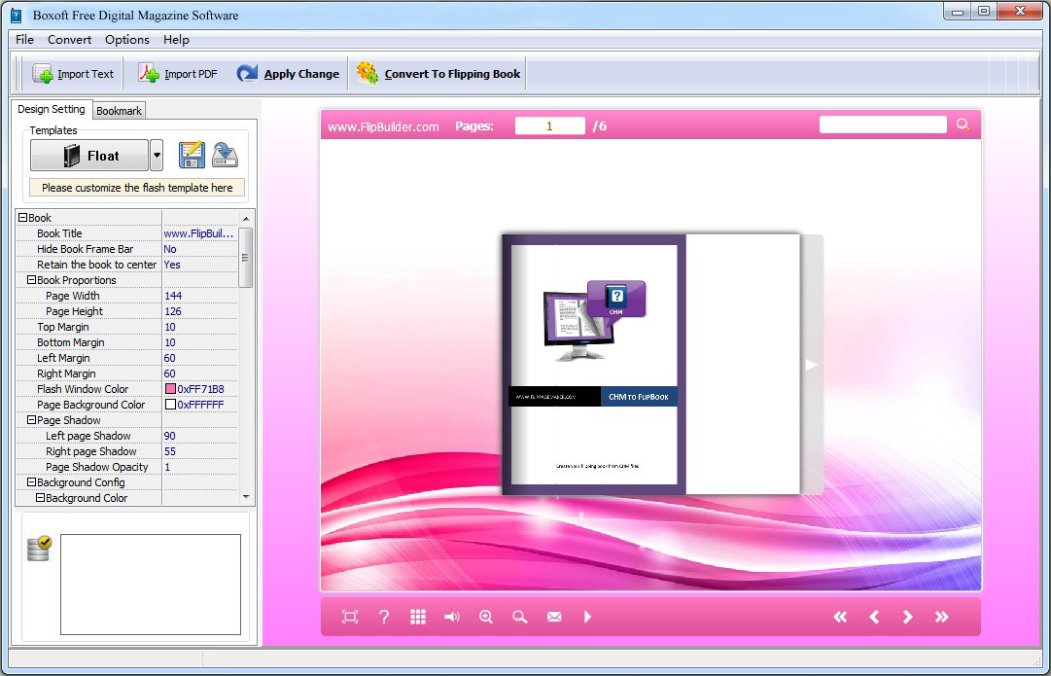1051x676 pixels.
Task: Click the Page Background Color white swatch
Action: tap(170, 405)
